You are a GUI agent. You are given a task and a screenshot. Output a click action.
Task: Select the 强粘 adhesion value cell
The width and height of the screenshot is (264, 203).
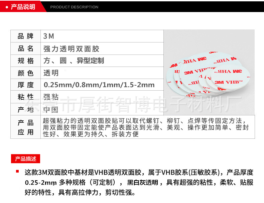pos(102,97)
